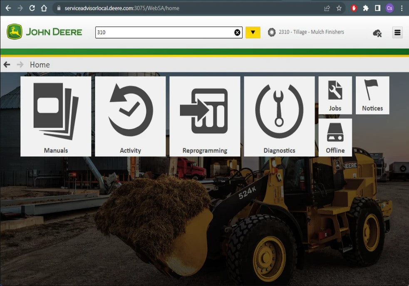Open the browser extensions puzzle icon
Viewport: 409px width, 286px height.
pos(366,8)
